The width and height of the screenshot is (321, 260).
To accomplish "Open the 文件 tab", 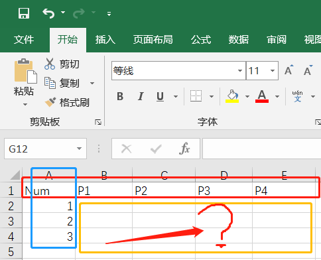I will (x=24, y=40).
